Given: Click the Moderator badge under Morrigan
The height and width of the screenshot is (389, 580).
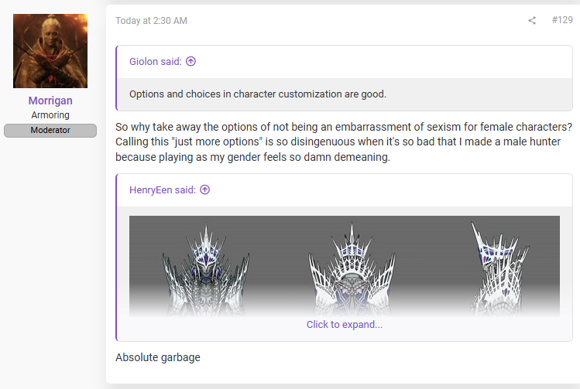Looking at the screenshot, I should (50, 131).
